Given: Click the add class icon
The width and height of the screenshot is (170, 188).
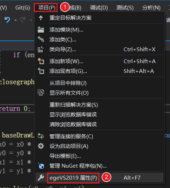Looking at the screenshot, I should (41, 39).
